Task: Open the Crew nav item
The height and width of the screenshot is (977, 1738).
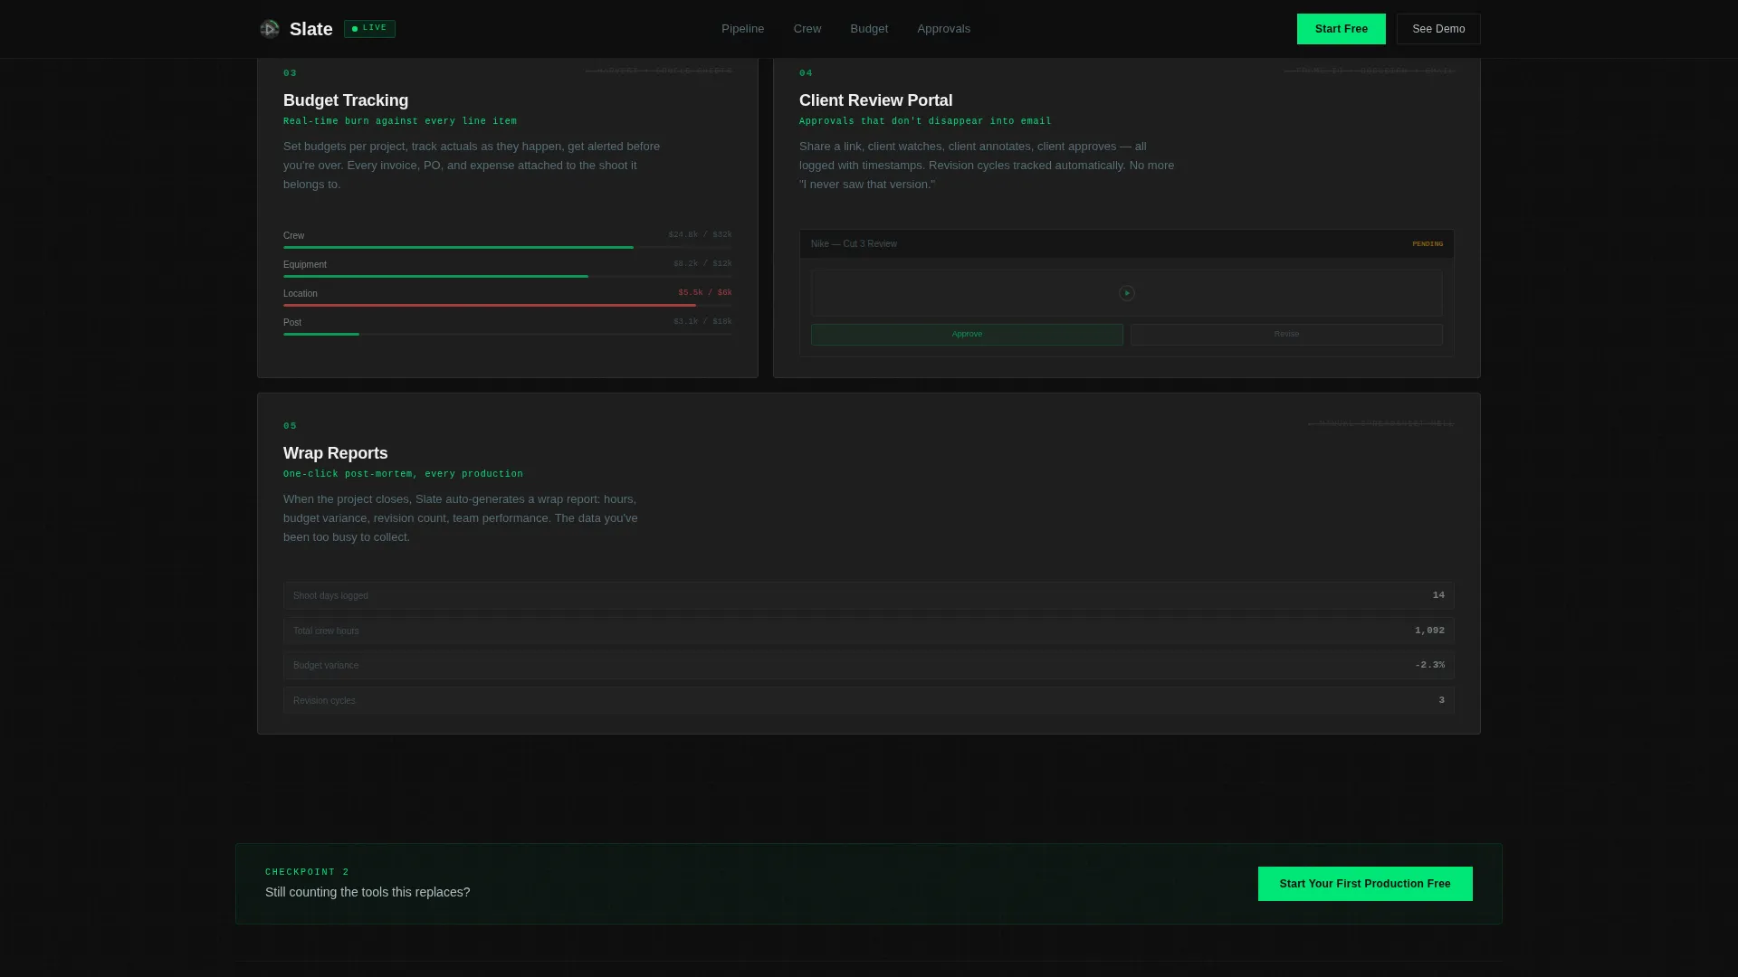Action: 807,29
